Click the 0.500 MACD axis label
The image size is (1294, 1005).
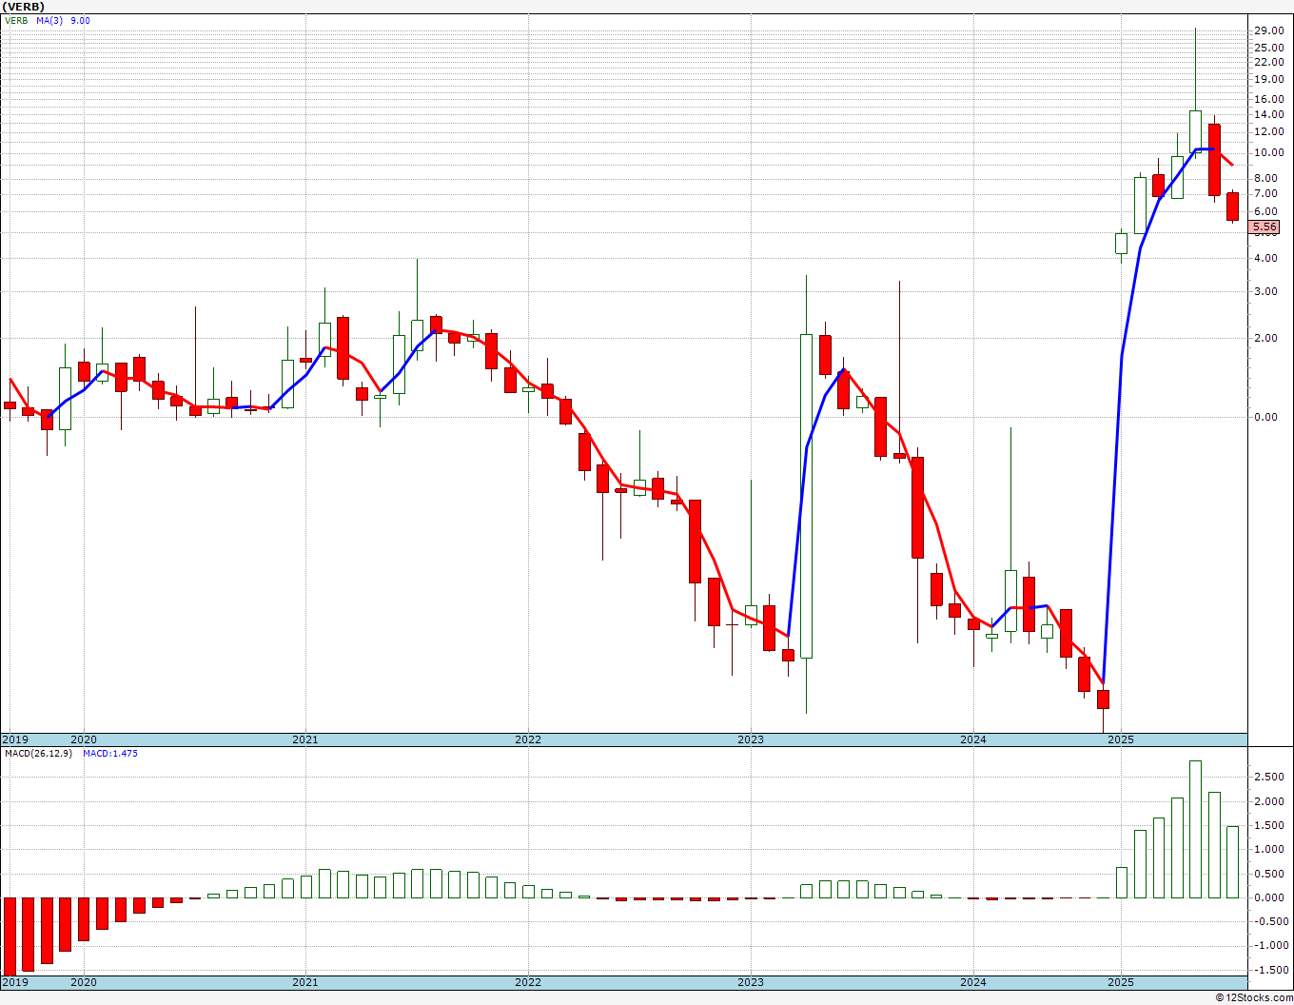pyautogui.click(x=1269, y=874)
